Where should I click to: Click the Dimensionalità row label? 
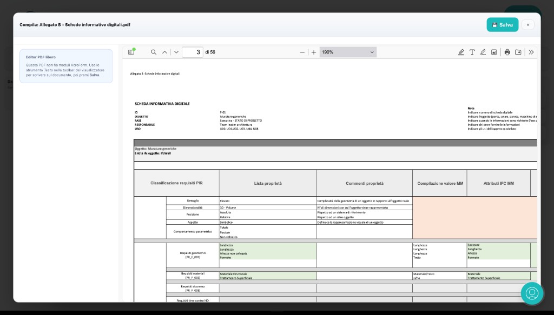coord(193,208)
